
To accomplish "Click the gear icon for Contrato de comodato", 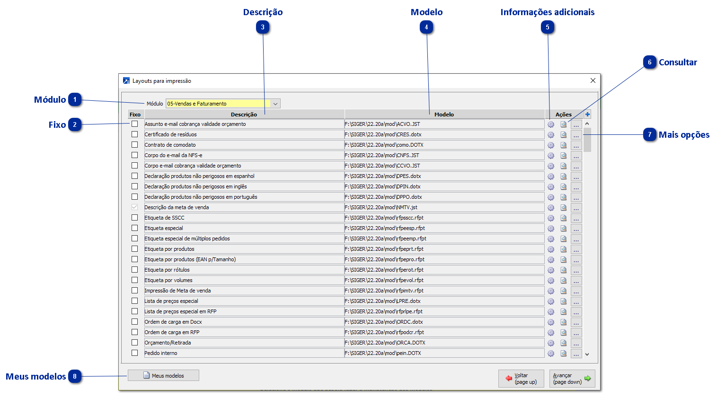I will [551, 145].
